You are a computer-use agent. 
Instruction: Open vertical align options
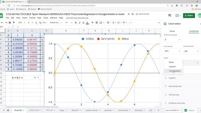114,23
